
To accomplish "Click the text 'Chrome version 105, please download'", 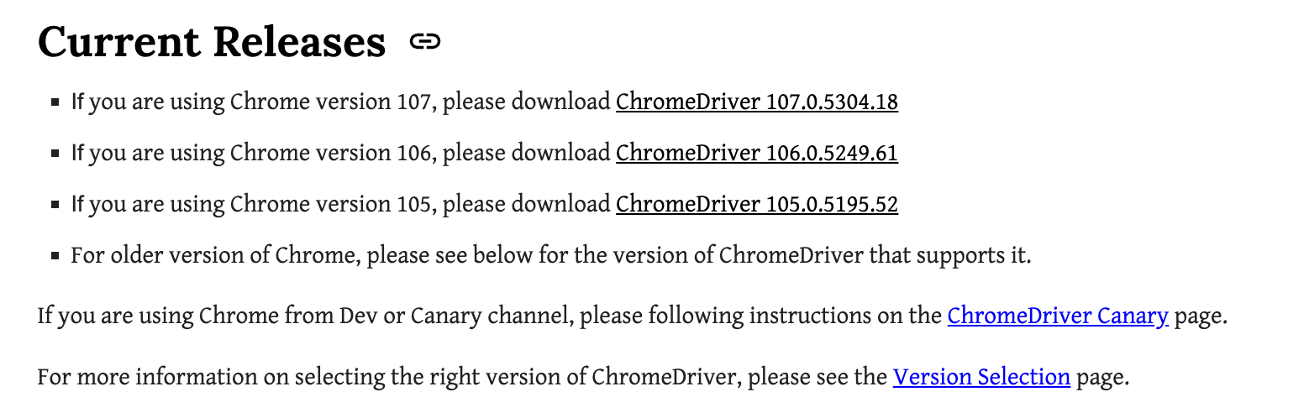I will coord(420,204).
